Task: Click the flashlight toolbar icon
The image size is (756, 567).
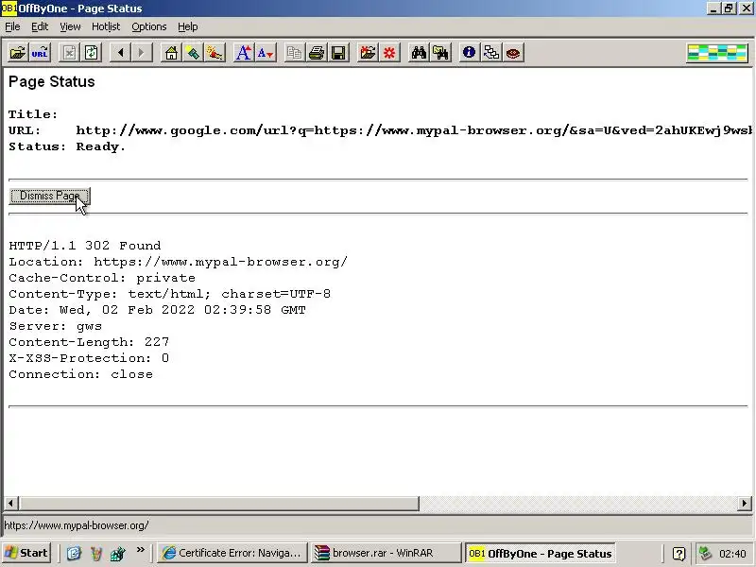Action: point(193,53)
